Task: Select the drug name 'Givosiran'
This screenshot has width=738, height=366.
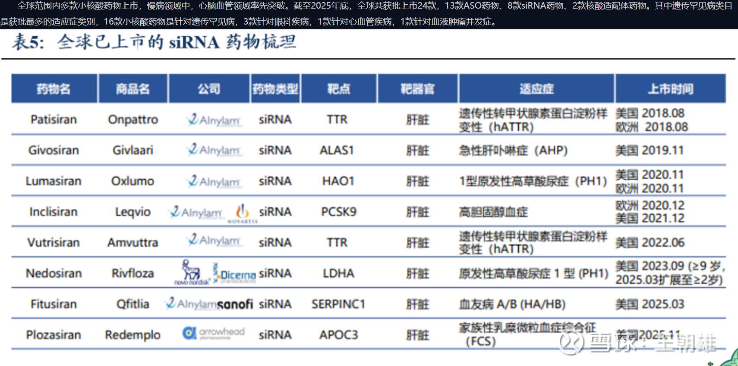Action: (54, 150)
